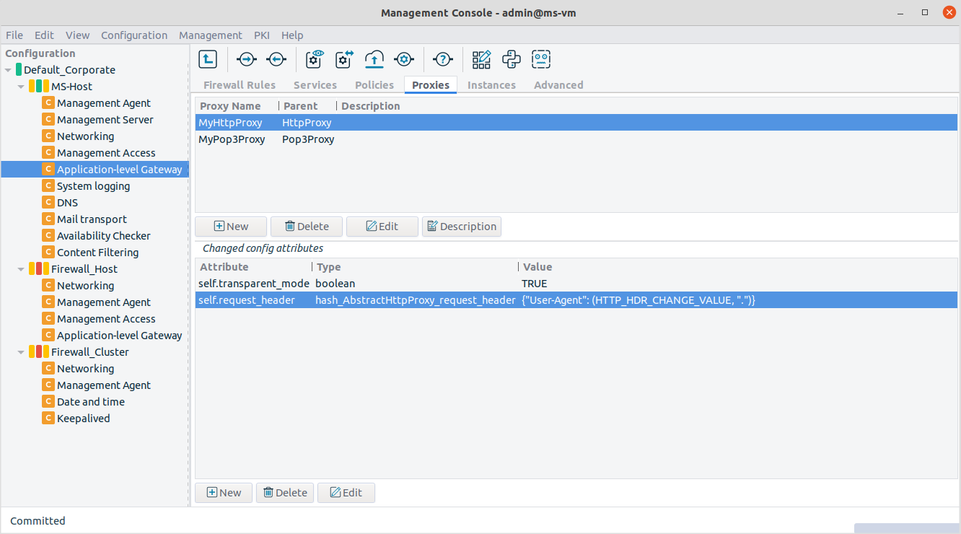Collapse the Default_Corporate tree node

(x=8, y=70)
